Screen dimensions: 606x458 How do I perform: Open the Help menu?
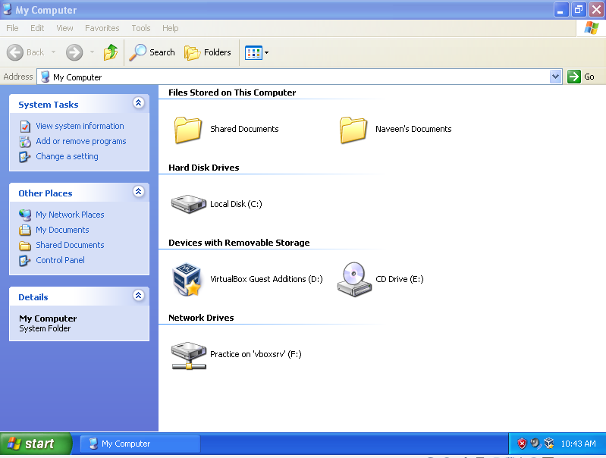(170, 28)
